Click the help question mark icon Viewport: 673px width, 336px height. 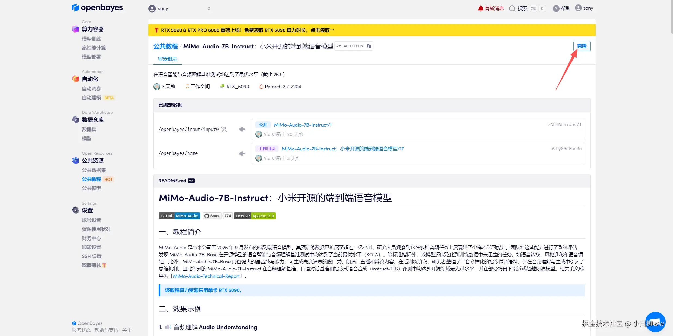(x=556, y=8)
